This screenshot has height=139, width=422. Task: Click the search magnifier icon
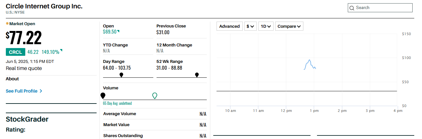[352, 8]
